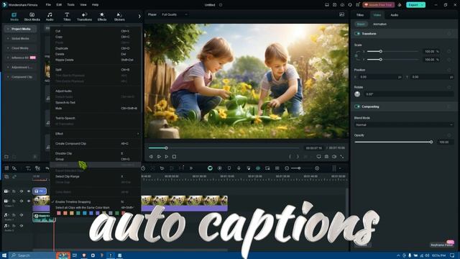
Task: Switch to the Animation sub-tab
Action: [x=379, y=24]
